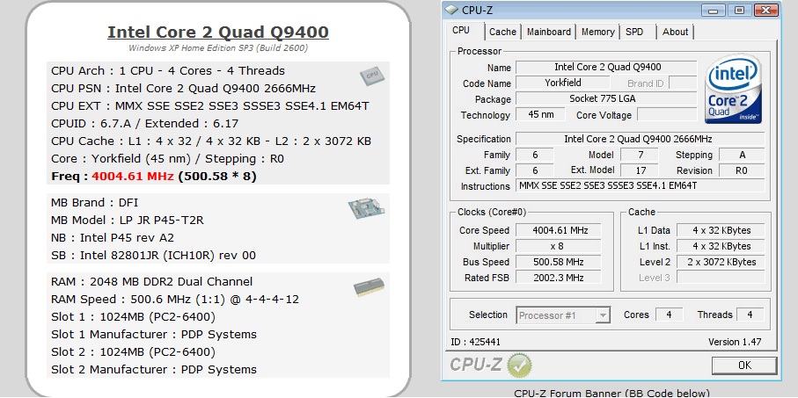Click the Technology field 45 nm
798x398 pixels.
540,114
